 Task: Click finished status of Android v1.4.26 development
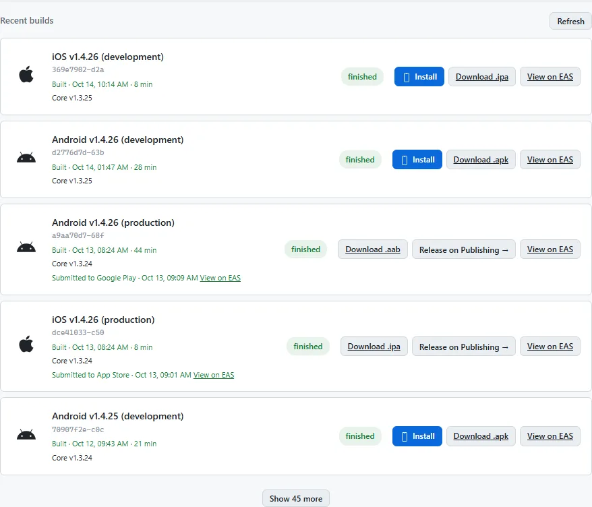360,160
